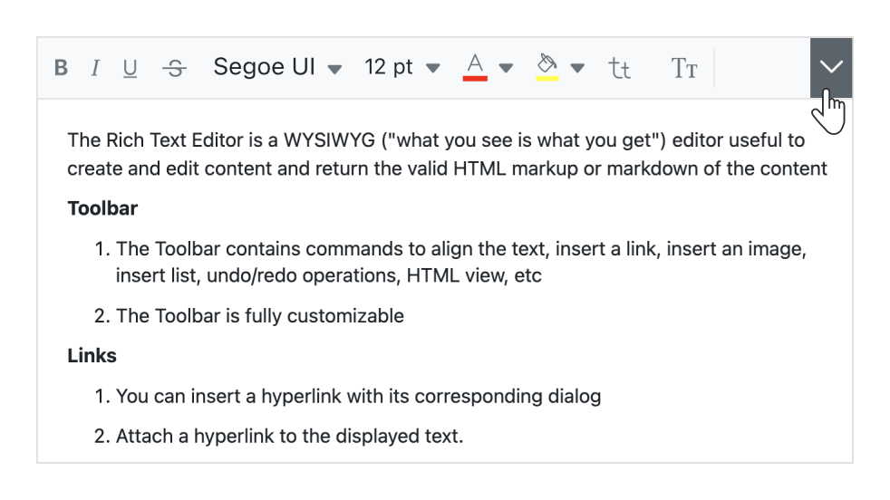890x500 pixels.
Task: Click the "You can insert a hyperlink" list item
Action: coord(358,396)
